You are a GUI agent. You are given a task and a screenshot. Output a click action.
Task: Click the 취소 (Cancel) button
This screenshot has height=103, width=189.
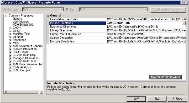tap(157, 99)
